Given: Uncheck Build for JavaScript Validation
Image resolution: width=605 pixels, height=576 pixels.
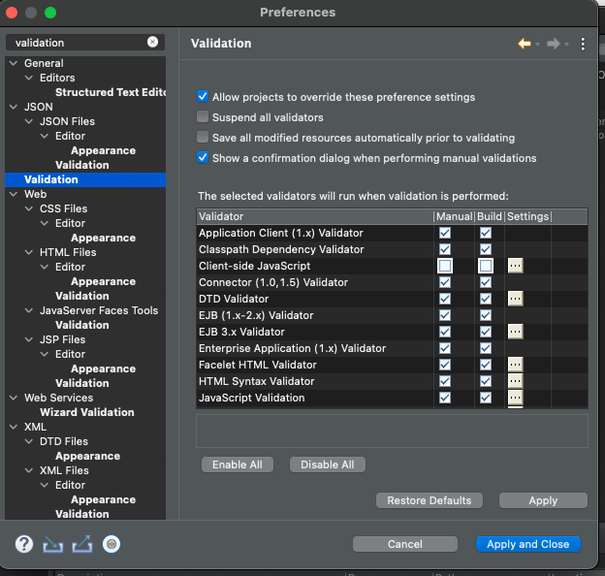Looking at the screenshot, I should [486, 398].
